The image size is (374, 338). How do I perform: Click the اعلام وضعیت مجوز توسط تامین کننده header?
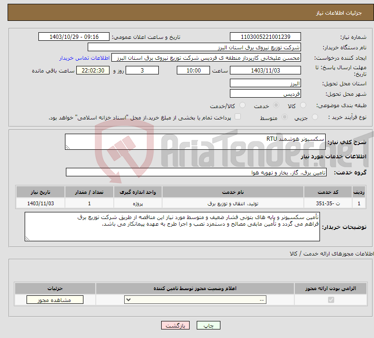point(195,288)
